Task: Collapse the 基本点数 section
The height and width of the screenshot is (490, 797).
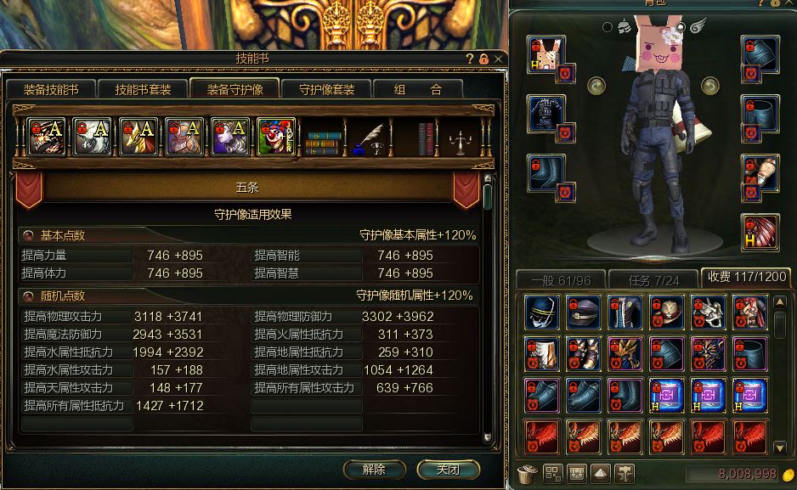Action: tap(29, 235)
